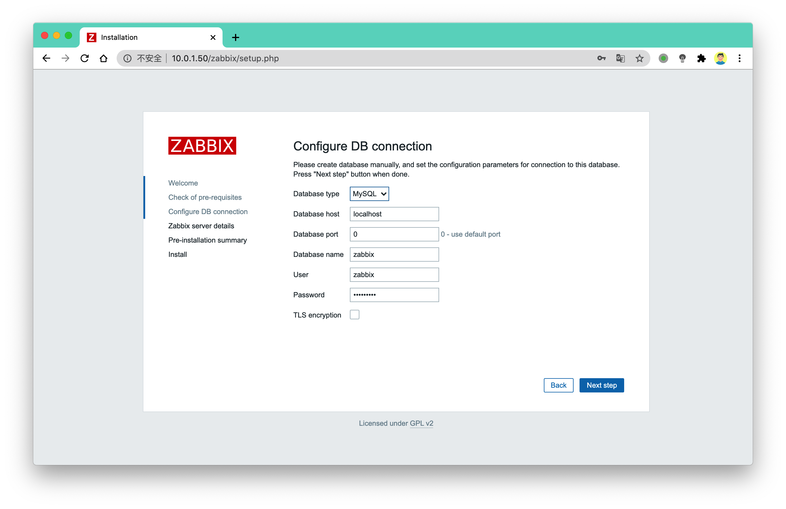Focus the Database name field
Screen dimensions: 786x509
click(394, 254)
